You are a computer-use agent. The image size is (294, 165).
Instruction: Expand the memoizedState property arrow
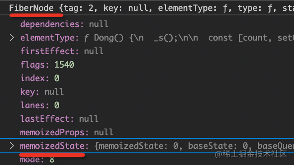12,146
